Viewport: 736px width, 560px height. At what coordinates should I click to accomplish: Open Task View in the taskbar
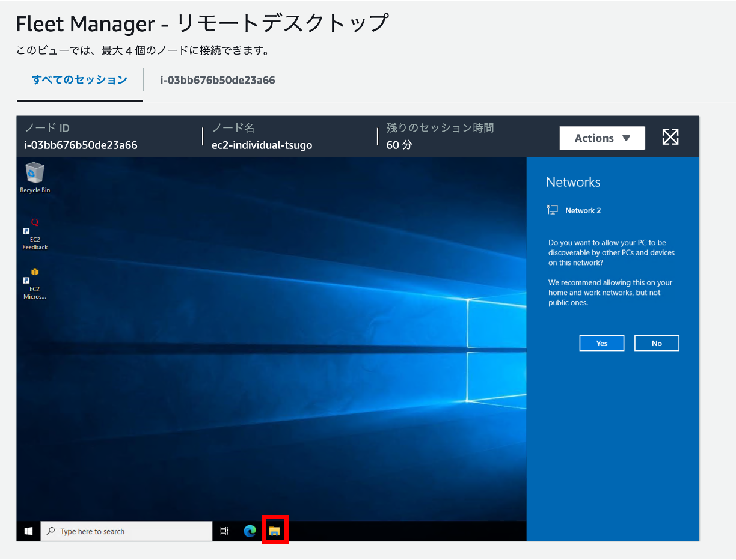click(x=224, y=531)
